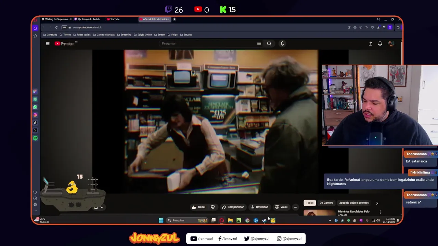
Task: Open the purple profile icon in toolbar
Action: pyautogui.click(x=390, y=27)
